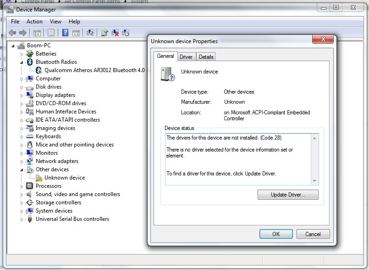Collapse the Bluetooth Radios node arrow

coord(22,63)
